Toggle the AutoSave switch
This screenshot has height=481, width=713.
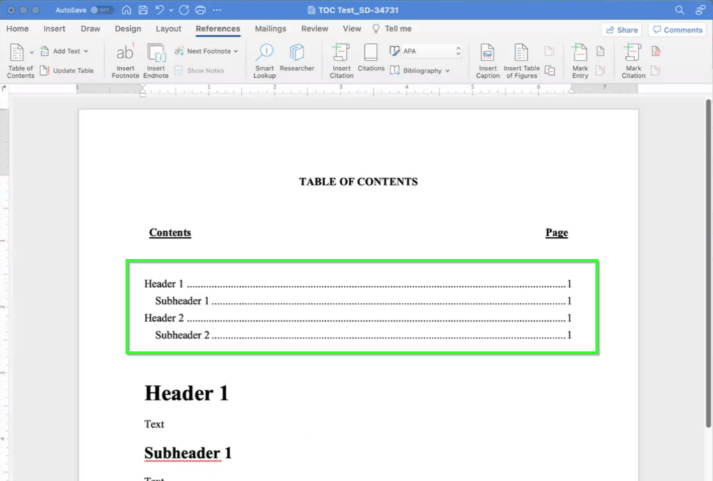click(102, 10)
